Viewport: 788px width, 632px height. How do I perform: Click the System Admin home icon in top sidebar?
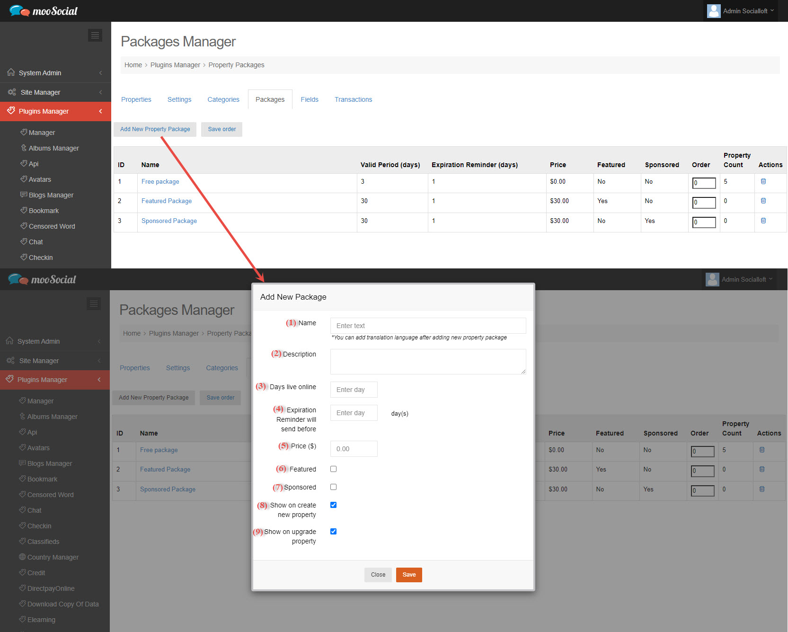point(11,72)
